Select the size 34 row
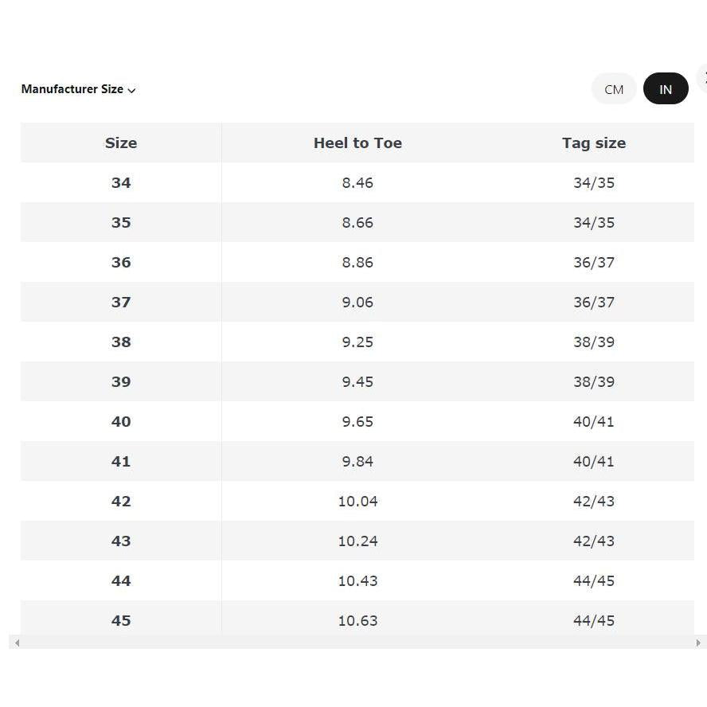Screen dimensions: 707x707 pyautogui.click(x=357, y=182)
